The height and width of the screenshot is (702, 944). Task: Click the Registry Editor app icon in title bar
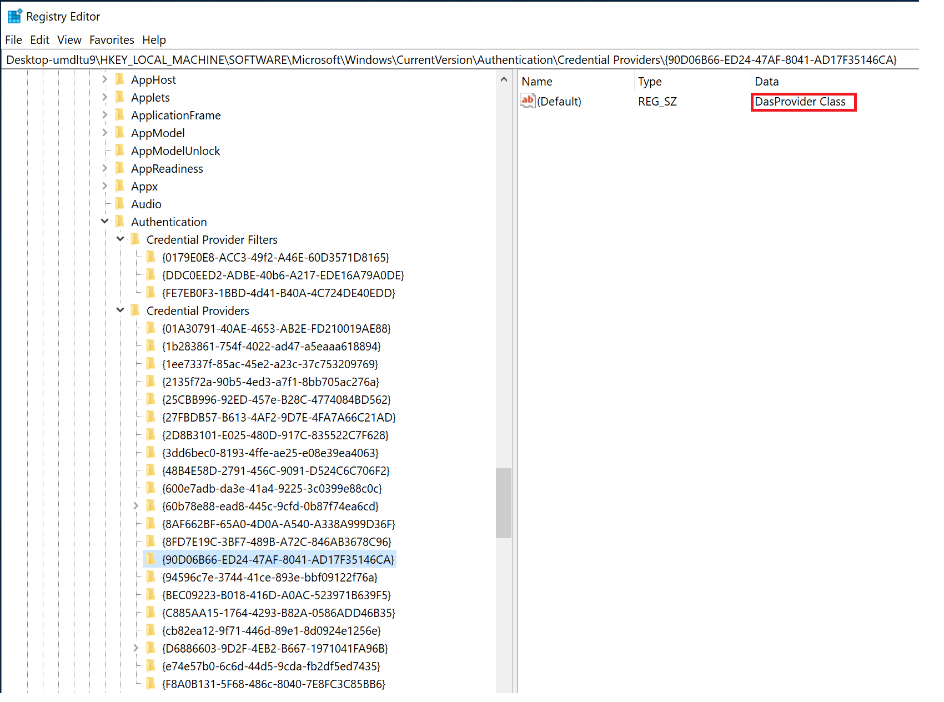pos(14,16)
